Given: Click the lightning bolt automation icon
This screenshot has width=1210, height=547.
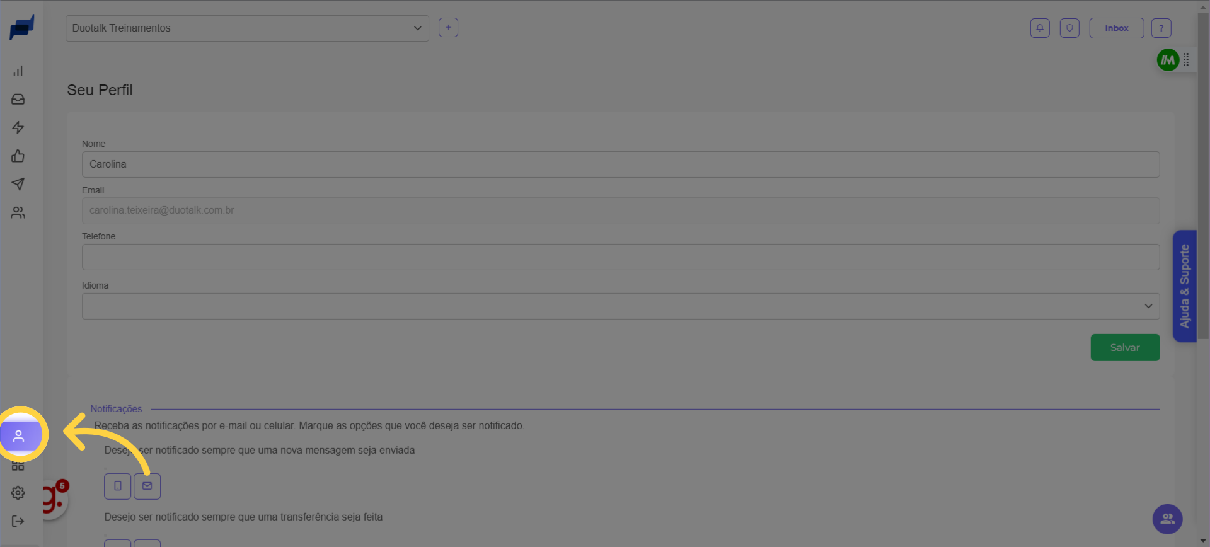Looking at the screenshot, I should [x=18, y=128].
